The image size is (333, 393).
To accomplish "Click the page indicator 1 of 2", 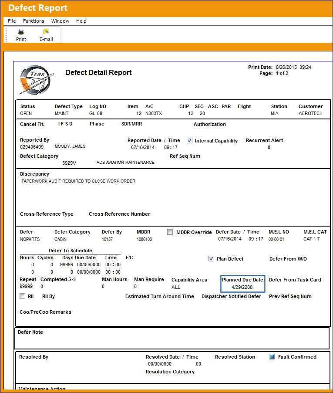I will 282,74.
